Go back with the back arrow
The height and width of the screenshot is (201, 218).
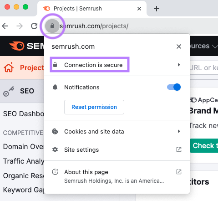click(x=5, y=26)
